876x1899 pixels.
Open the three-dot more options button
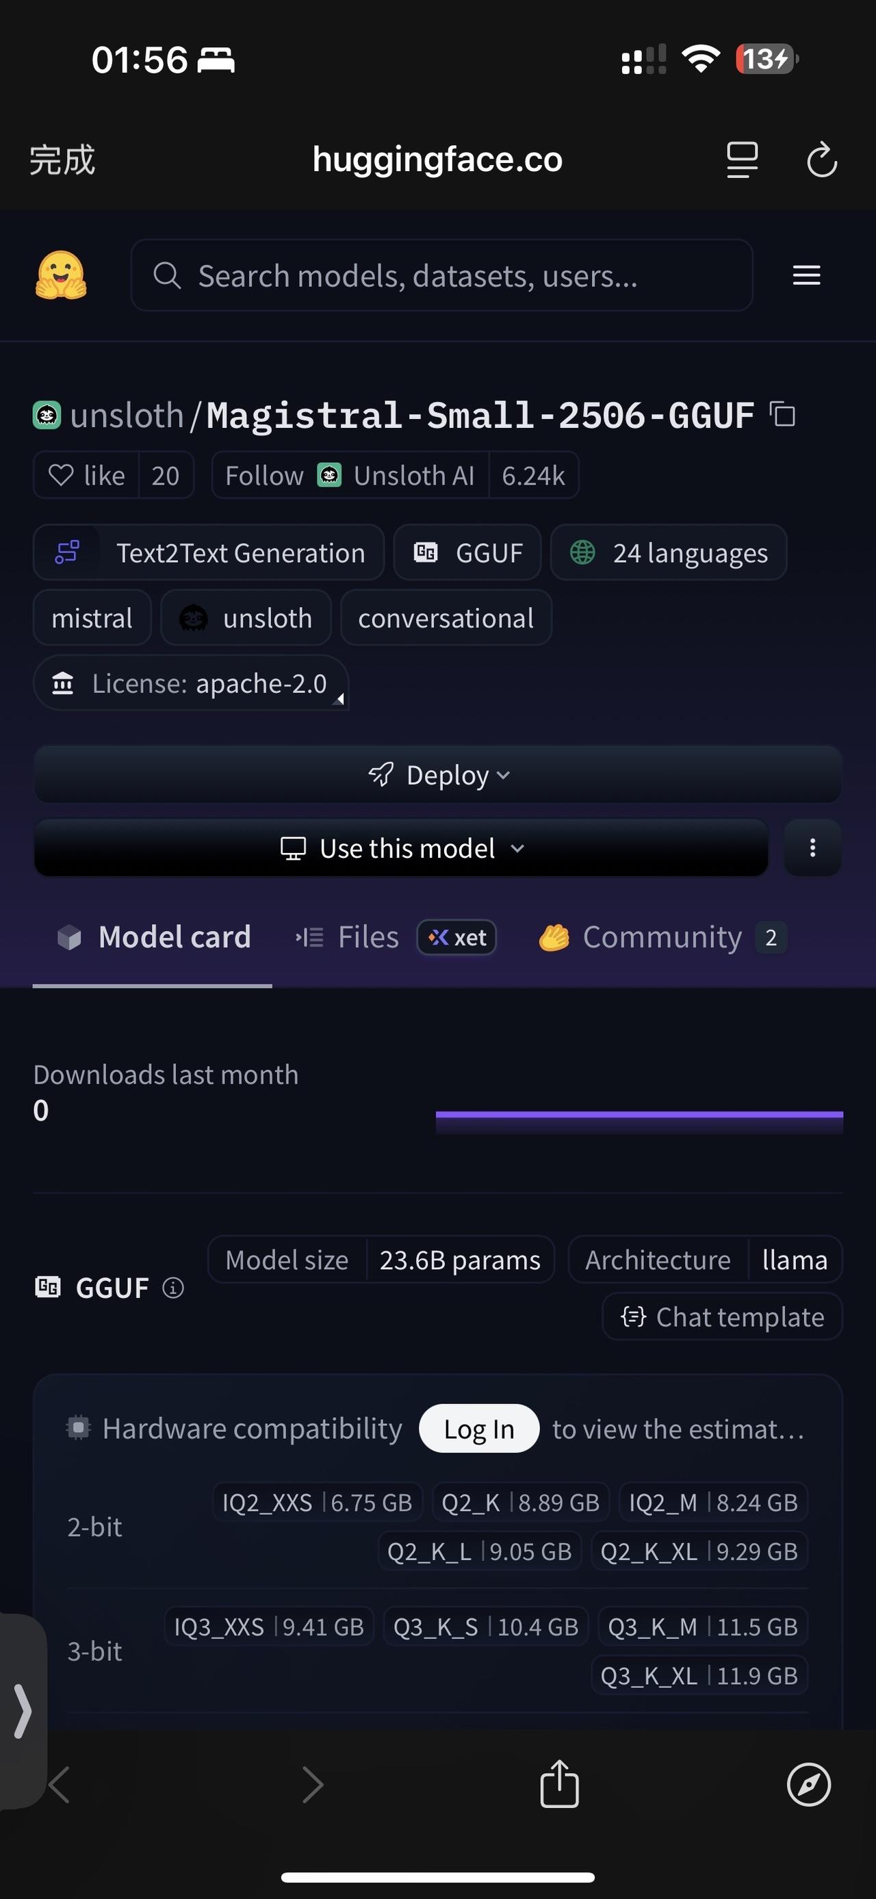(812, 847)
